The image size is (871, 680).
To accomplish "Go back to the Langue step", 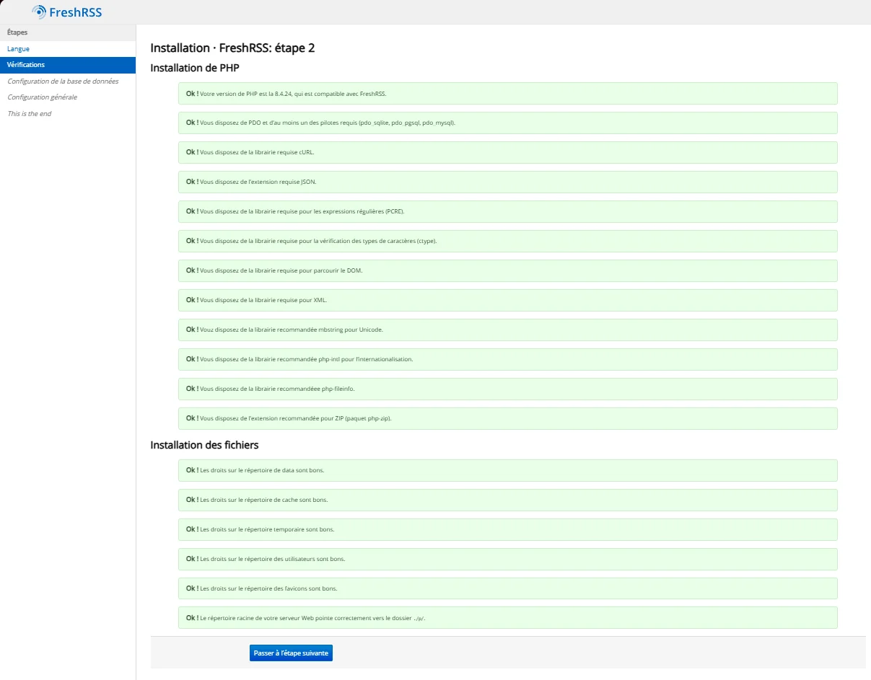I will (x=18, y=48).
